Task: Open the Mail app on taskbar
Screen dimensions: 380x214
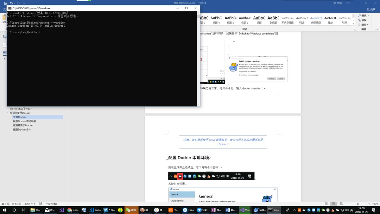Action: click(50, 210)
